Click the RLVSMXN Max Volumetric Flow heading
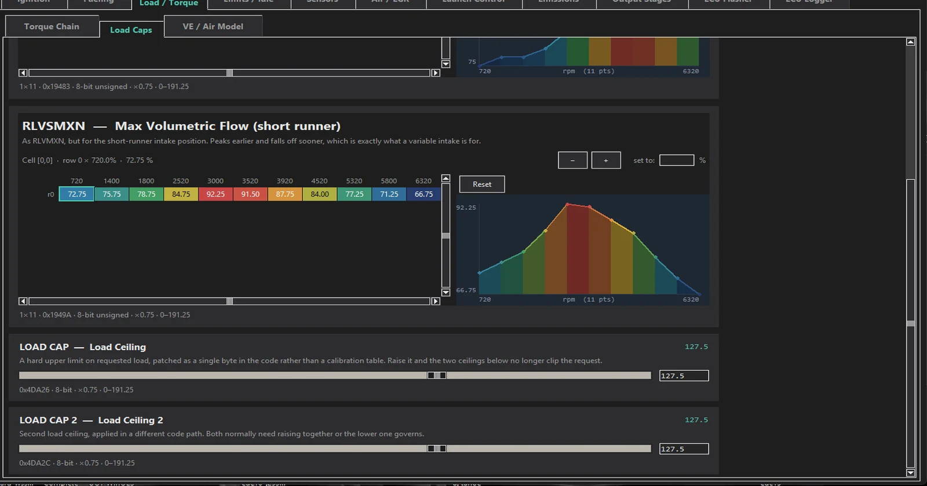Screen dimensions: 927x486 tap(181, 126)
